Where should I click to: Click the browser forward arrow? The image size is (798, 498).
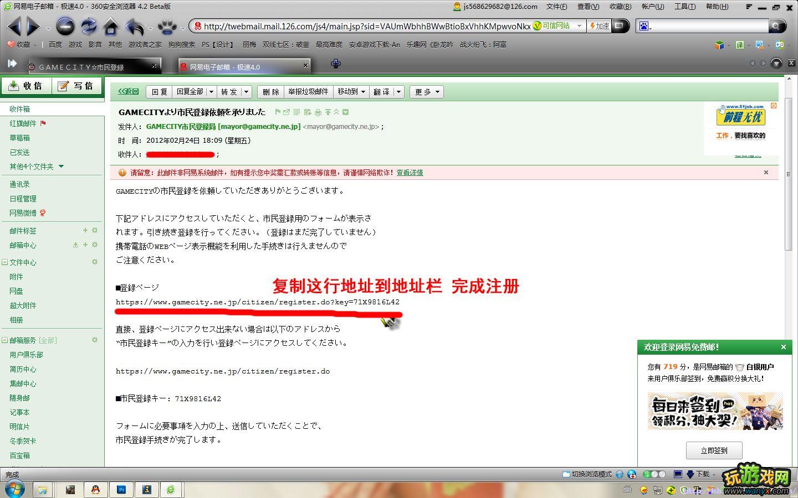(34, 26)
